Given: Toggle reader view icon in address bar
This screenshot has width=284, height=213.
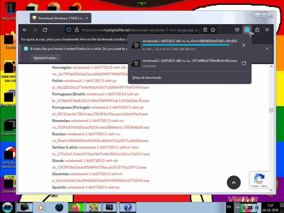Looking at the screenshot, I should (x=205, y=30).
